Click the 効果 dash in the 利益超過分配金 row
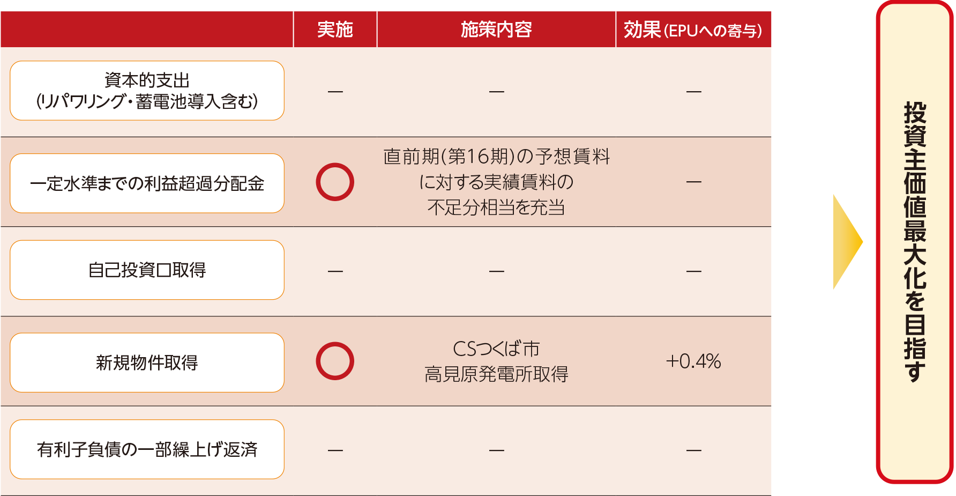Screen dimensions: 956x496 click(x=693, y=182)
